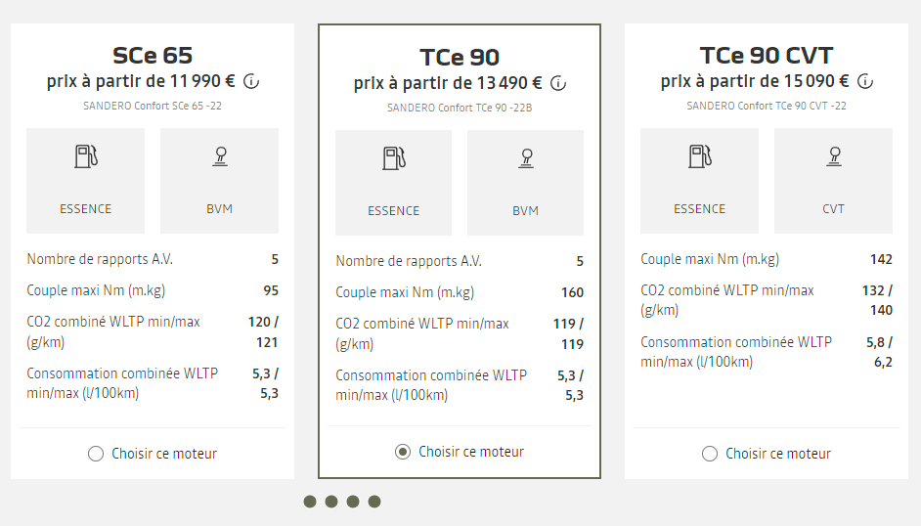Click CVT transmission tile
The image size is (921, 526).
point(833,181)
